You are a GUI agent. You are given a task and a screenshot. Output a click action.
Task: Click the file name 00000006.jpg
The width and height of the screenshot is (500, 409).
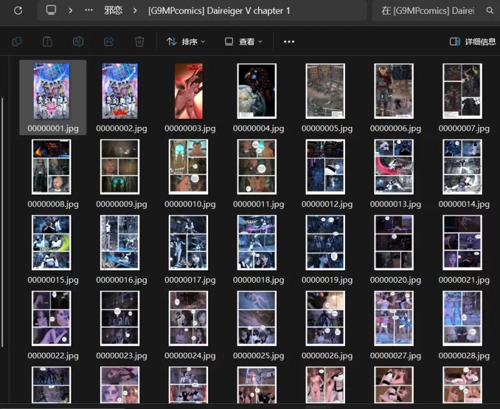pos(396,128)
